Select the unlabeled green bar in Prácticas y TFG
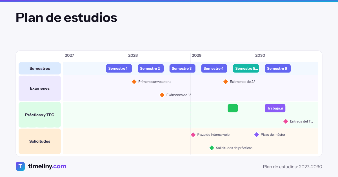 click(233, 108)
